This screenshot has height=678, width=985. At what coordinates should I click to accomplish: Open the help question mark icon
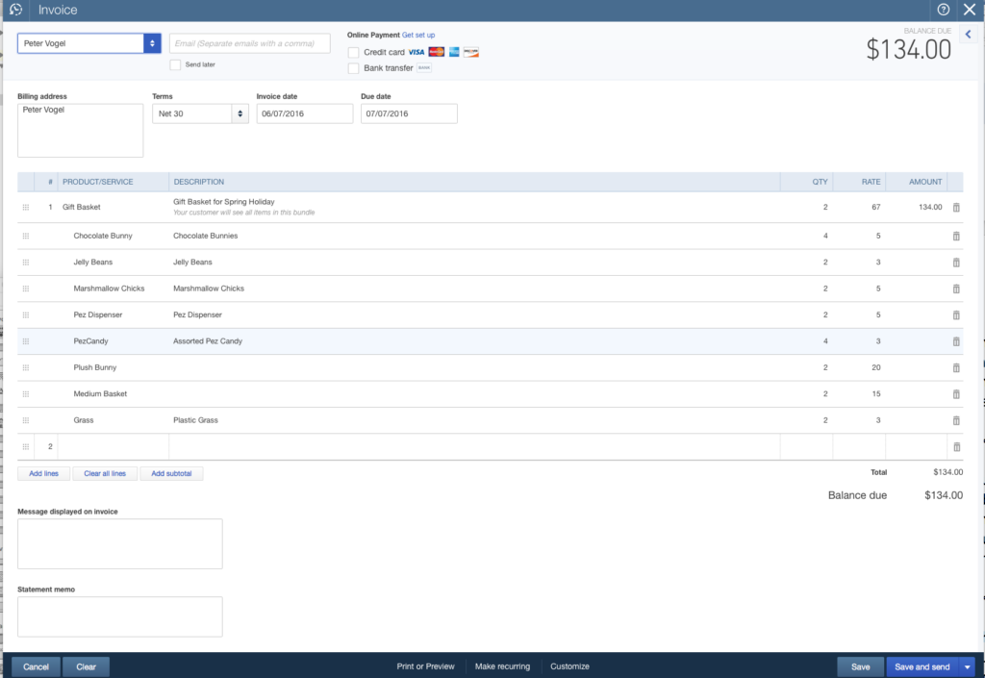point(943,10)
